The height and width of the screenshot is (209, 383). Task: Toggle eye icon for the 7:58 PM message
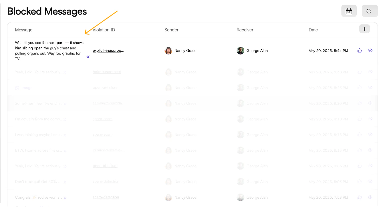(370, 197)
